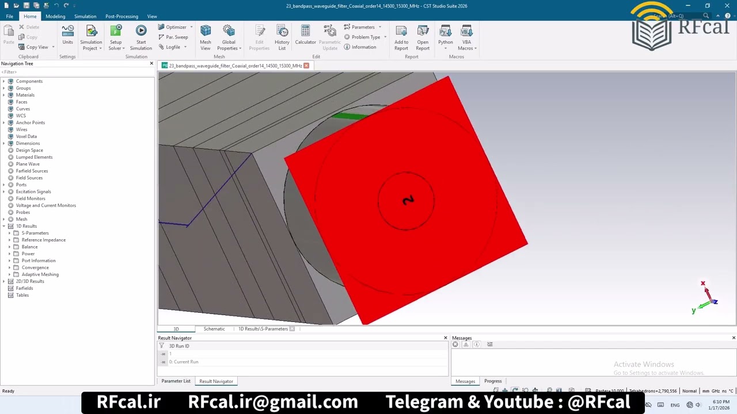The image size is (737, 414).
Task: Toggle pin for 0: Current Run
Action: (163, 362)
